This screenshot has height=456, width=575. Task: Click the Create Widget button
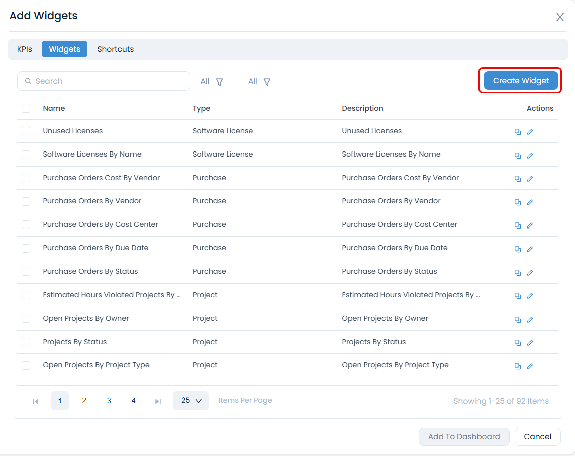[x=520, y=80]
